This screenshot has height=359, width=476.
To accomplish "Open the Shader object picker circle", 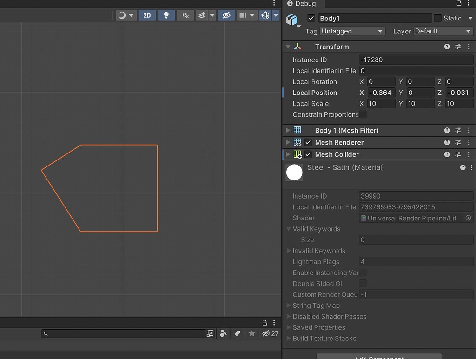I will 468,218.
